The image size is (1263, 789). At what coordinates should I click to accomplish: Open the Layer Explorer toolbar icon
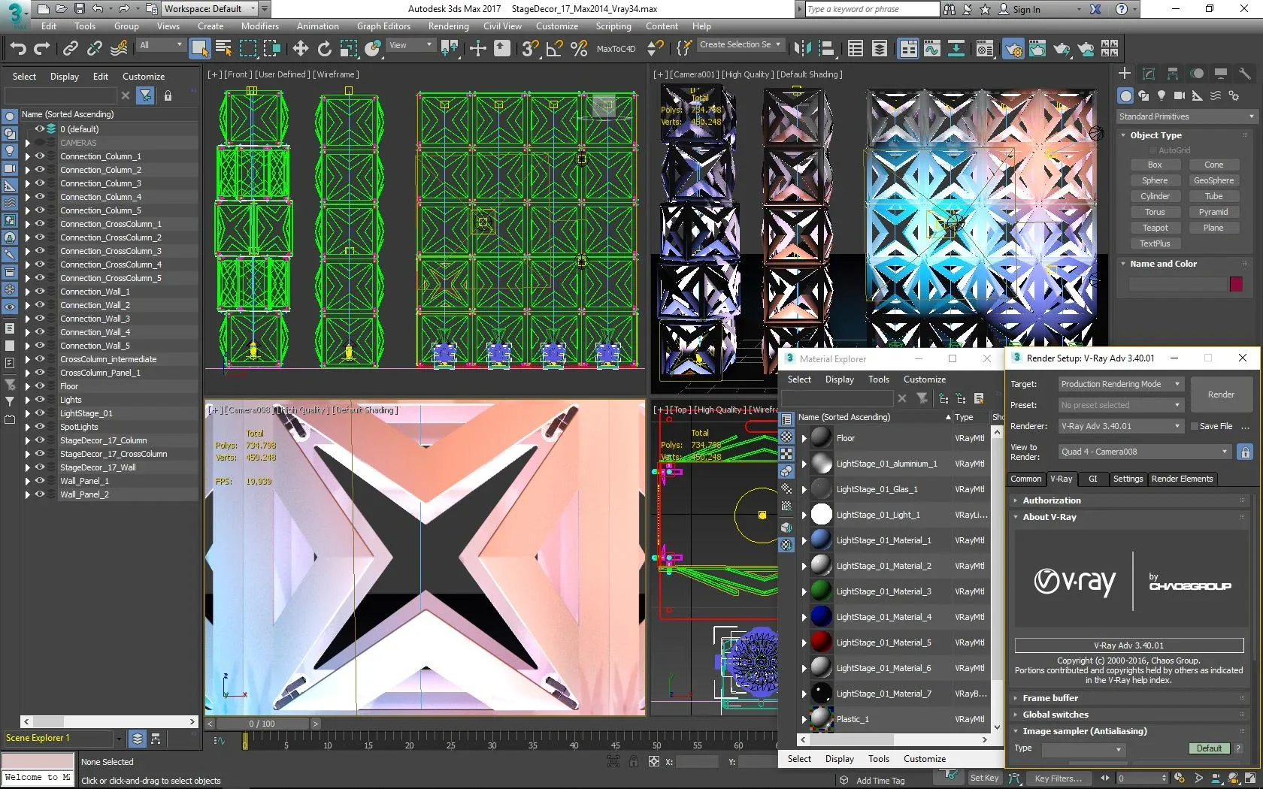(879, 49)
